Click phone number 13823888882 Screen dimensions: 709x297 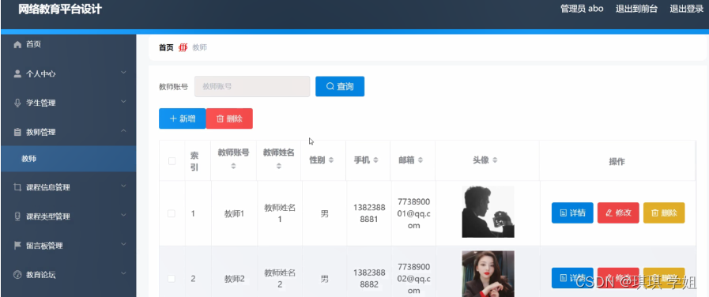[x=369, y=279]
